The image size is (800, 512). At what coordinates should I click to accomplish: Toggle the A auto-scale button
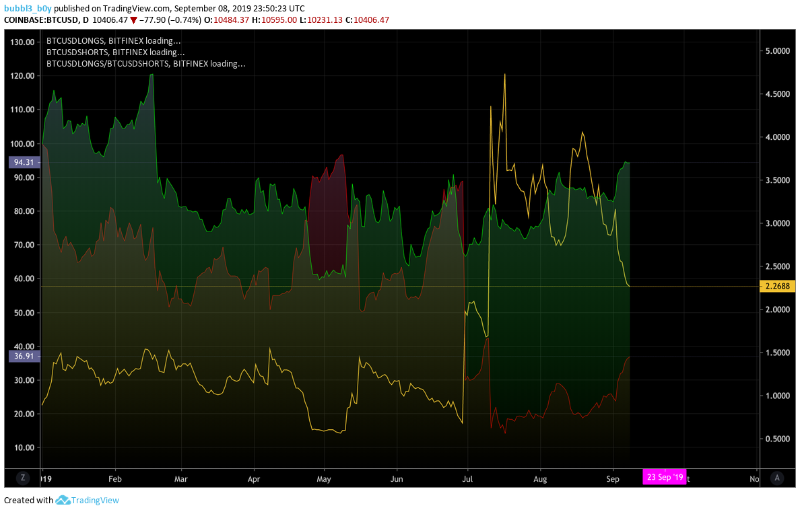point(777,478)
